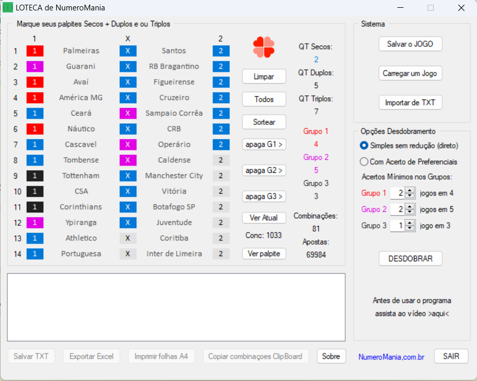477x381 pixels.
Task: Click the Grupo 3 minimum hits value field
Action: 398,226
